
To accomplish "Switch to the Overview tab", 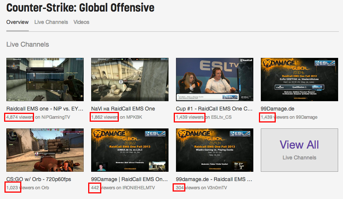I will [17, 22].
